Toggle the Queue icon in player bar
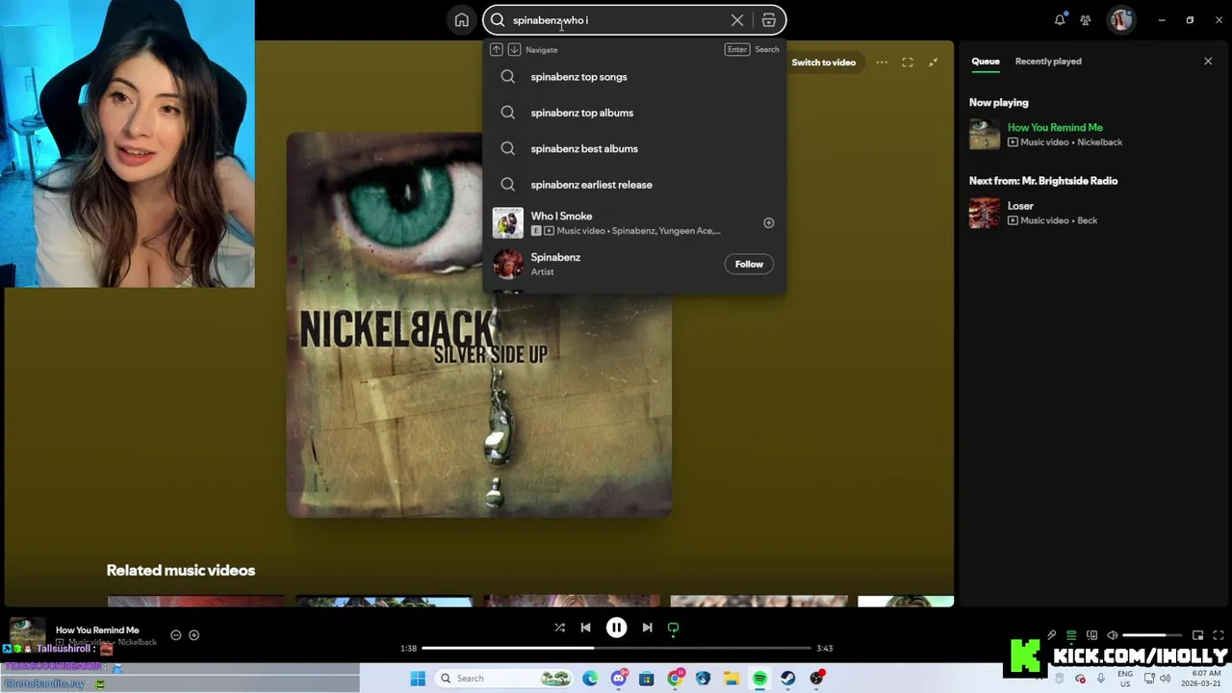The width and height of the screenshot is (1232, 693). click(1071, 635)
